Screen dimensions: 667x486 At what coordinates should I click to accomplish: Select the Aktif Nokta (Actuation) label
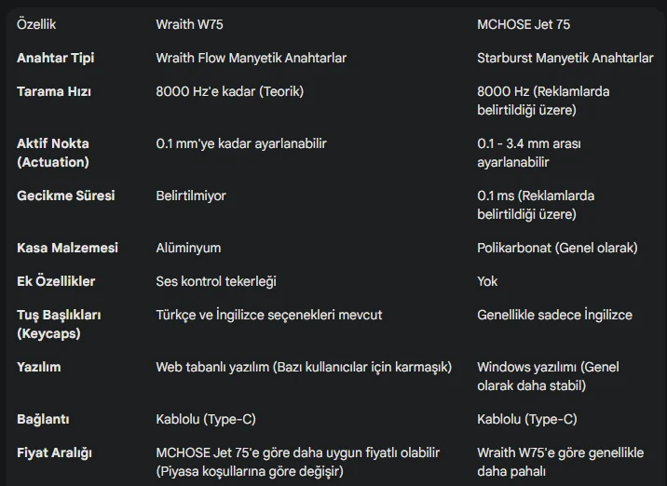53,153
